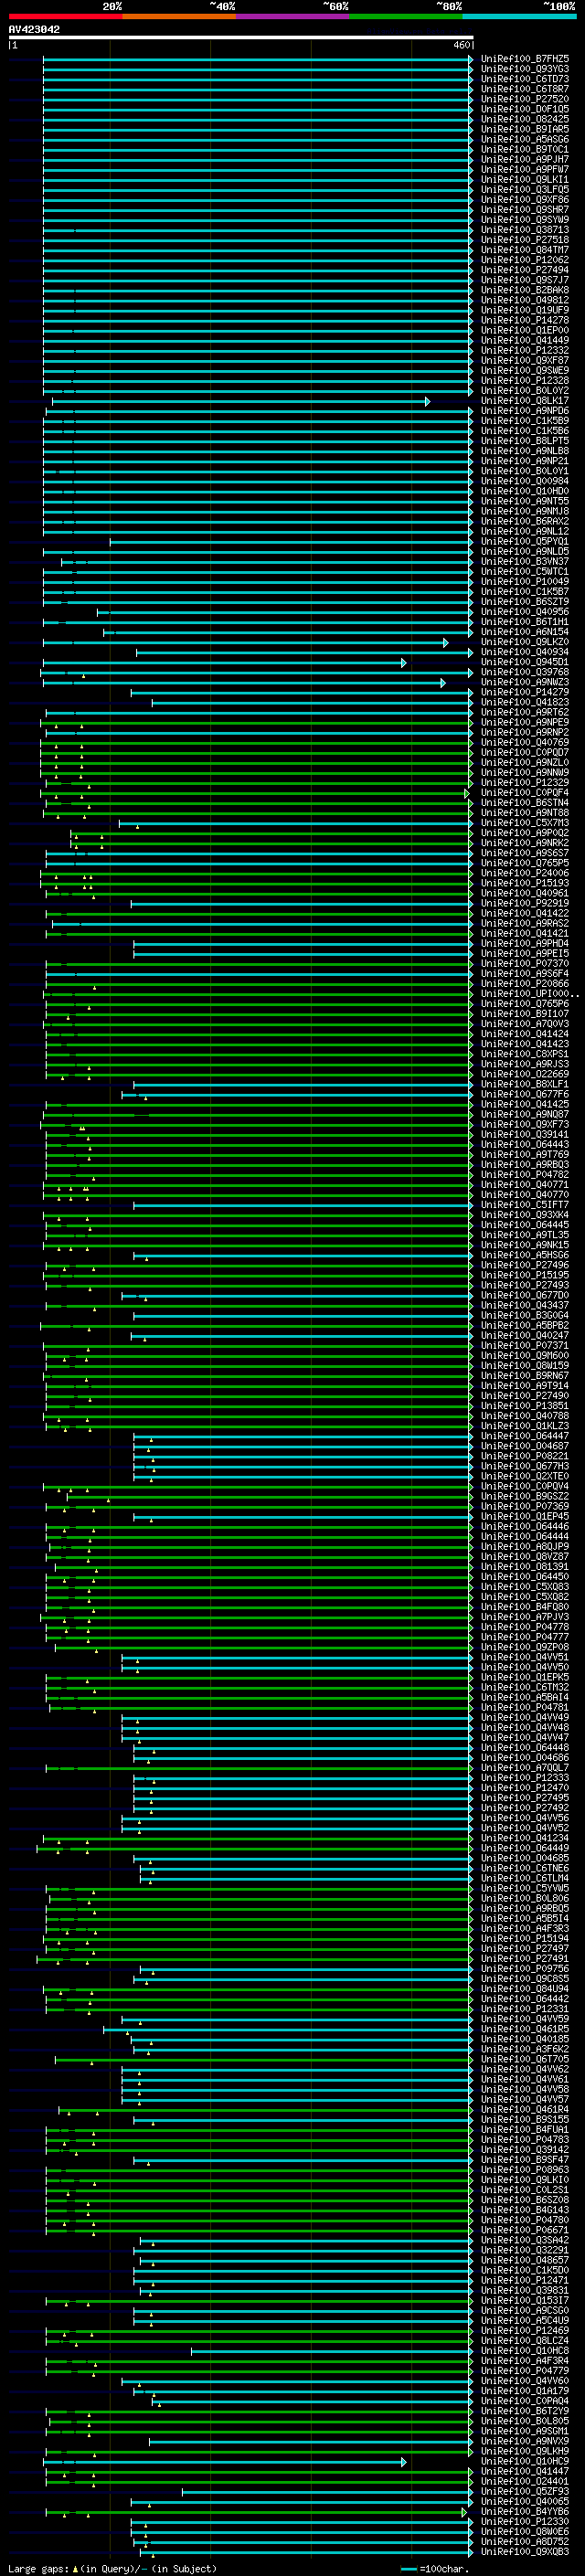Screen dimensions: 585x2576
Task: Select the UniRef100_P04782 label
Action: click(x=525, y=1174)
